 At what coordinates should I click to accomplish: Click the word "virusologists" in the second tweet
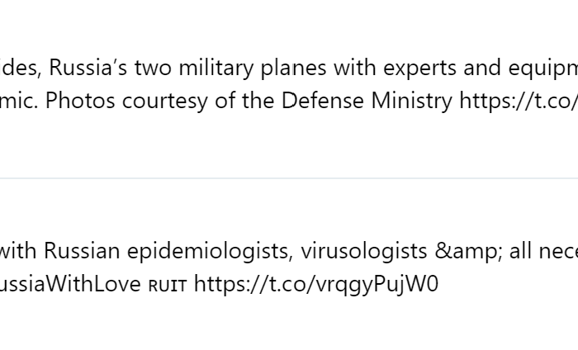364,252
